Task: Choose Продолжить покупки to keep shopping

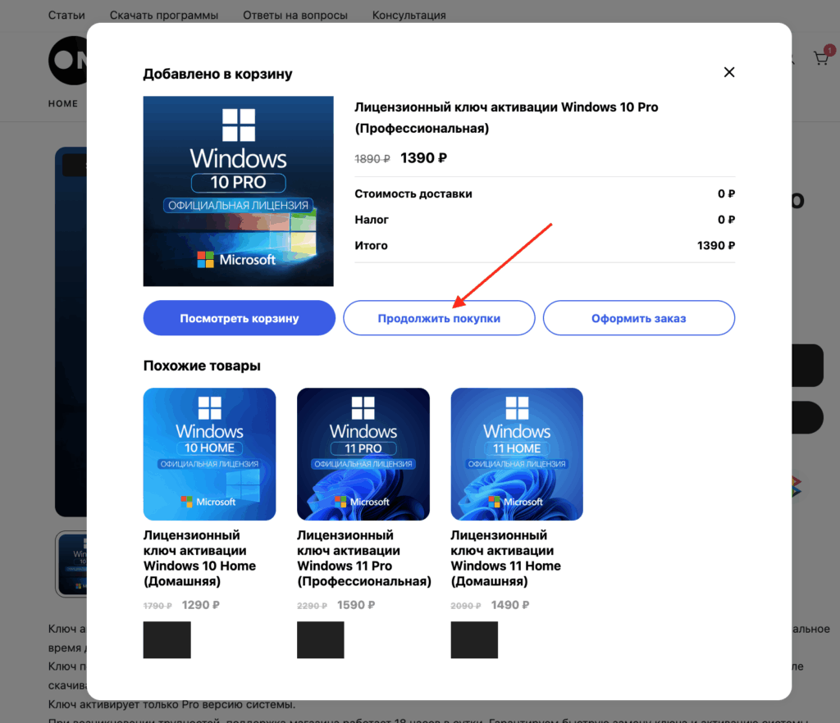Action: coord(439,318)
